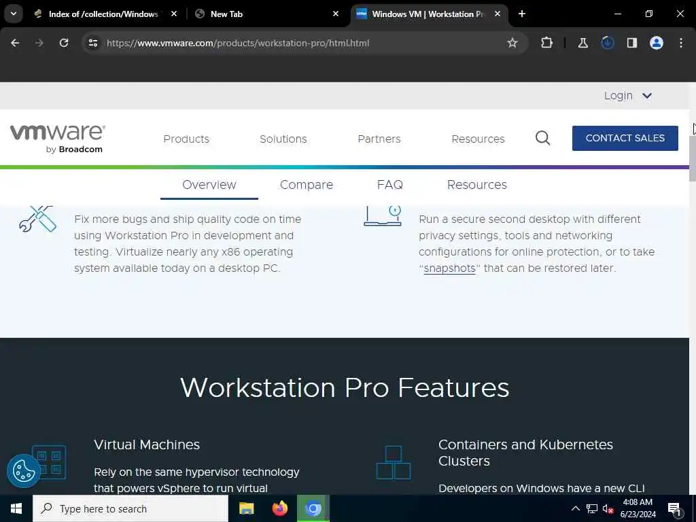Click the page vertical scrollbar thumb

point(693,158)
